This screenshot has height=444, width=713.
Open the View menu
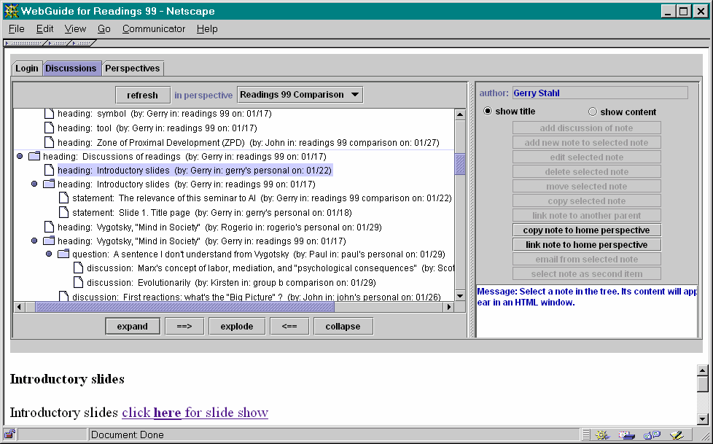75,28
